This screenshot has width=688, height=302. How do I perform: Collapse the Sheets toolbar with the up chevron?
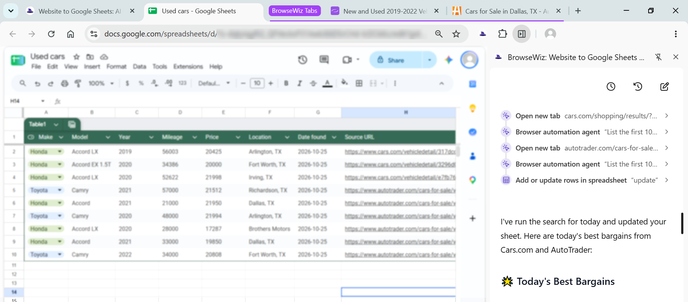click(x=441, y=83)
